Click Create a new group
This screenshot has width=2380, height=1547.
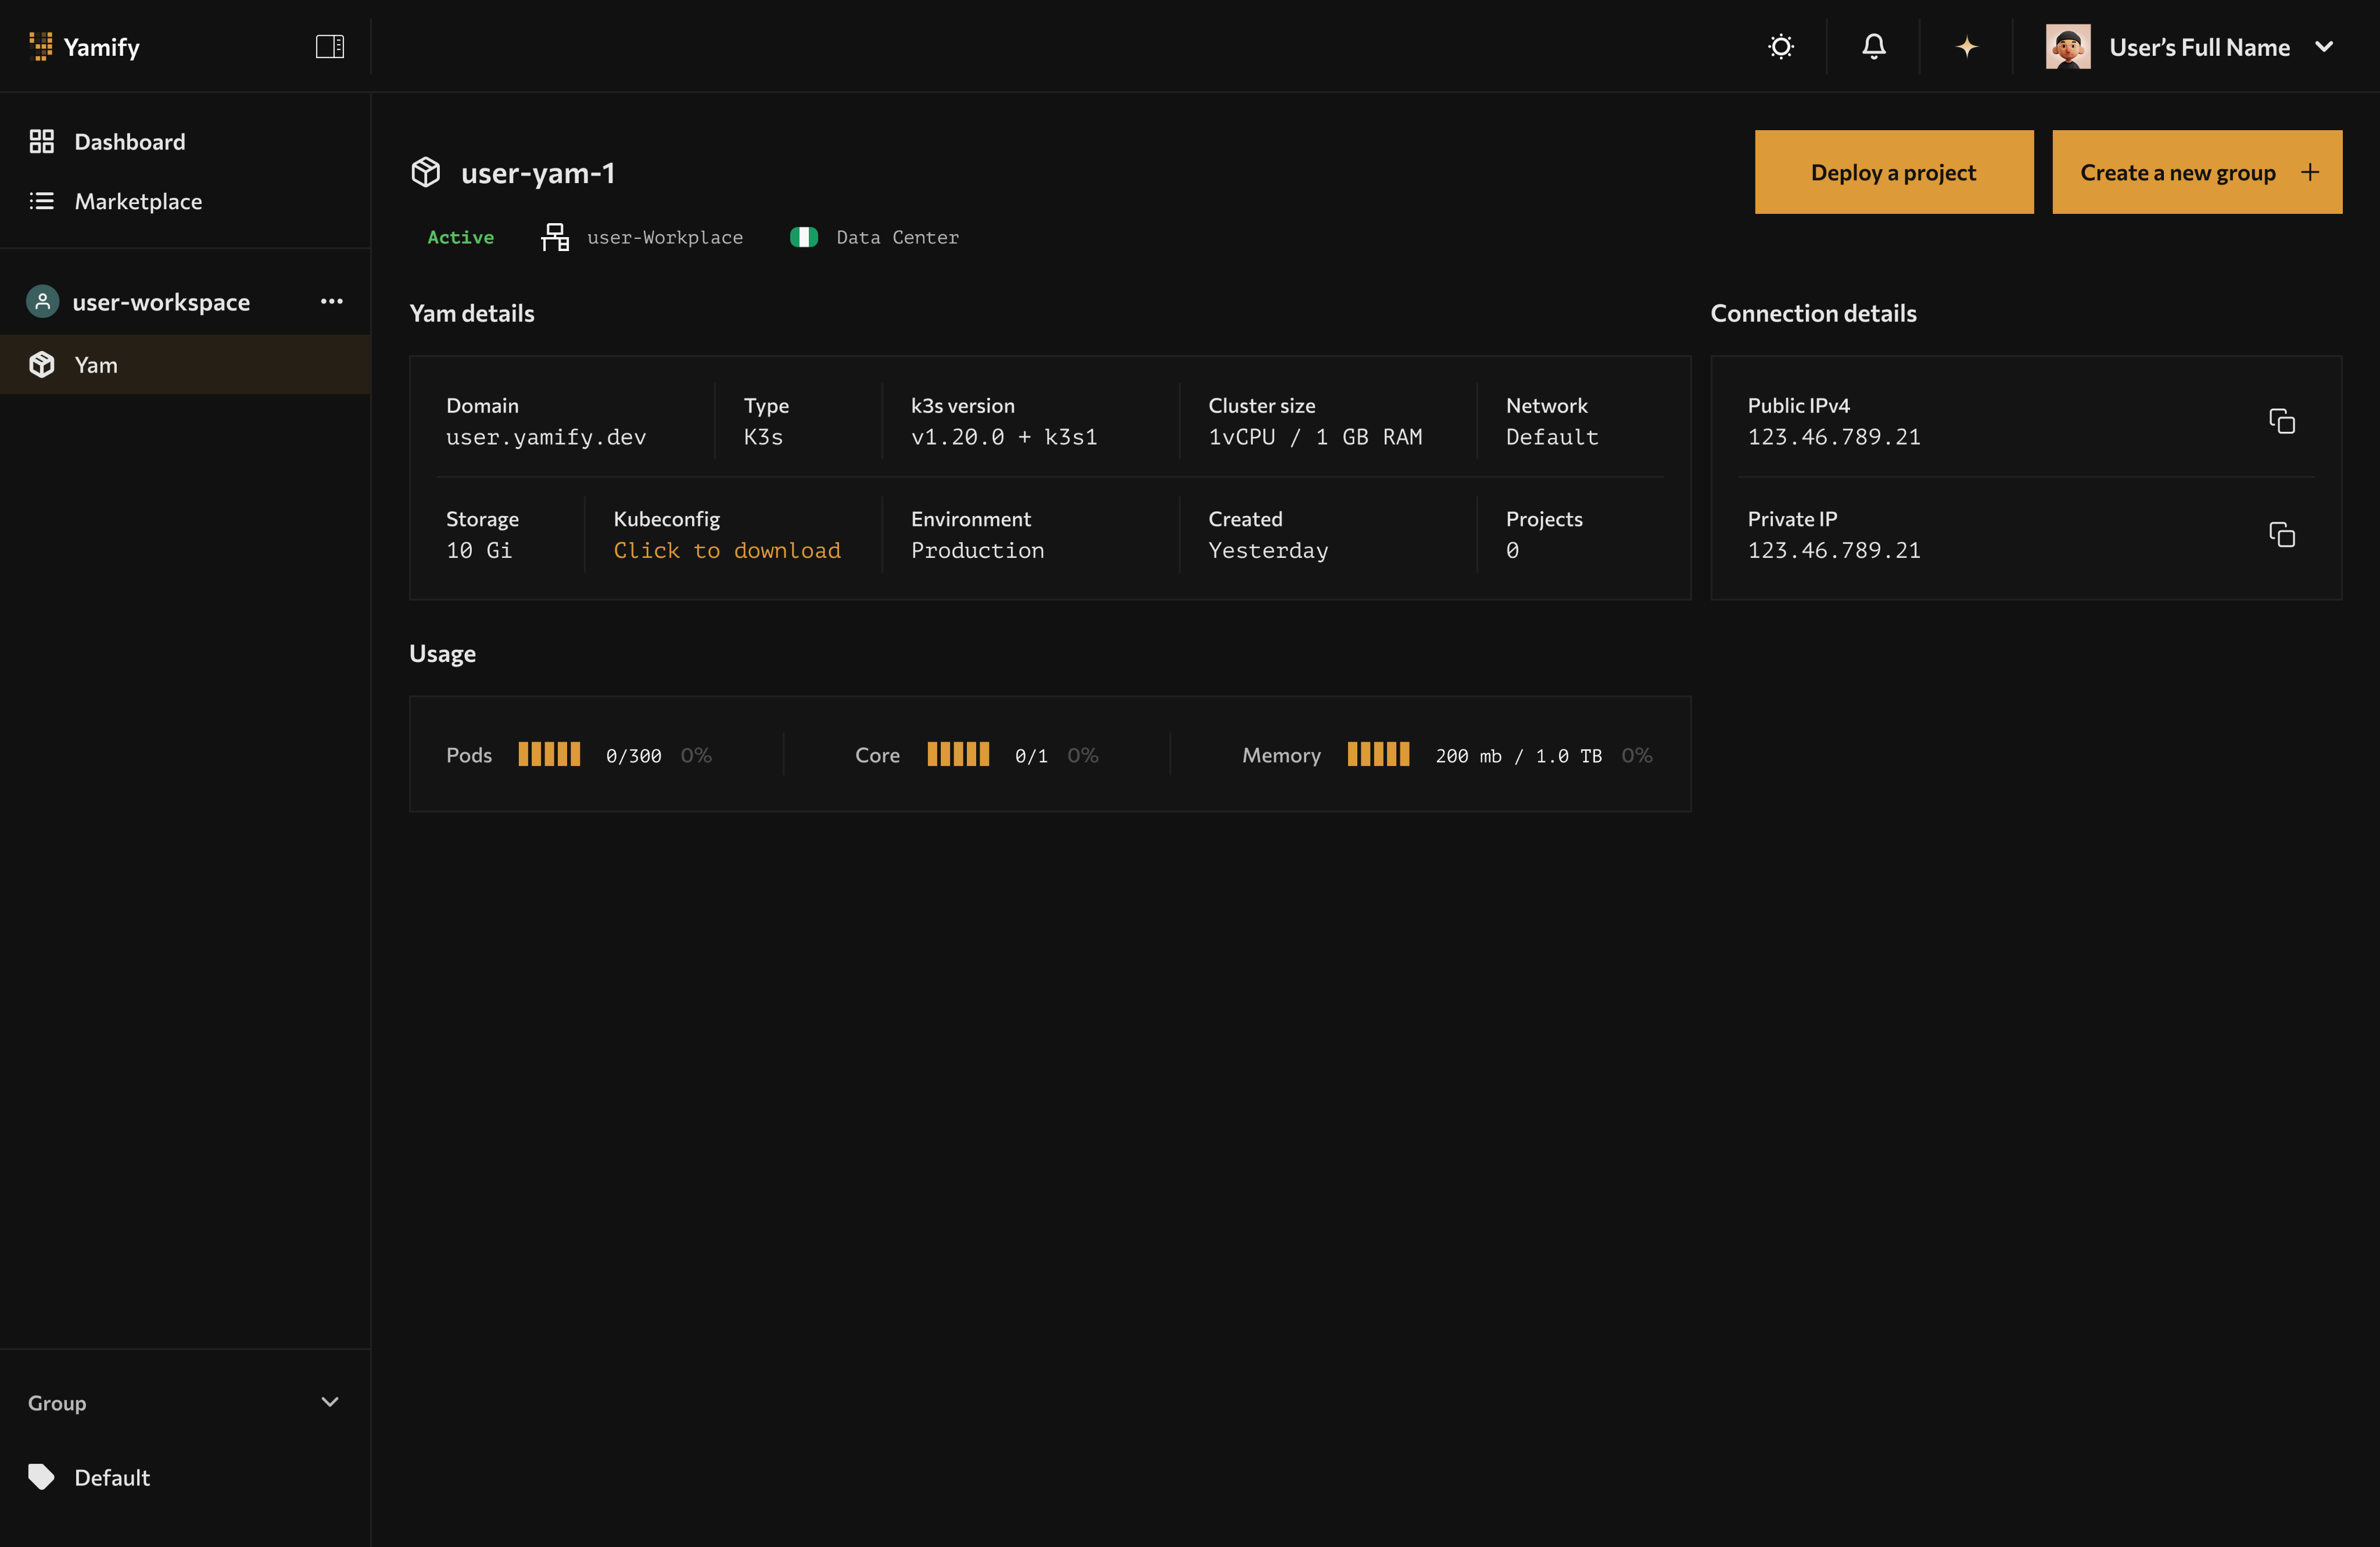2196,171
